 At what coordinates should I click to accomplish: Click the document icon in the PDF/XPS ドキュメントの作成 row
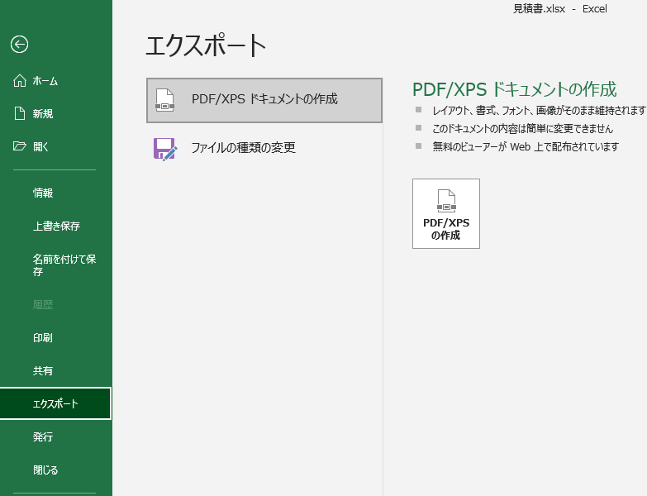coord(165,100)
